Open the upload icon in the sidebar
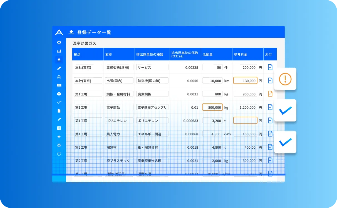337x208 pixels. [59, 60]
